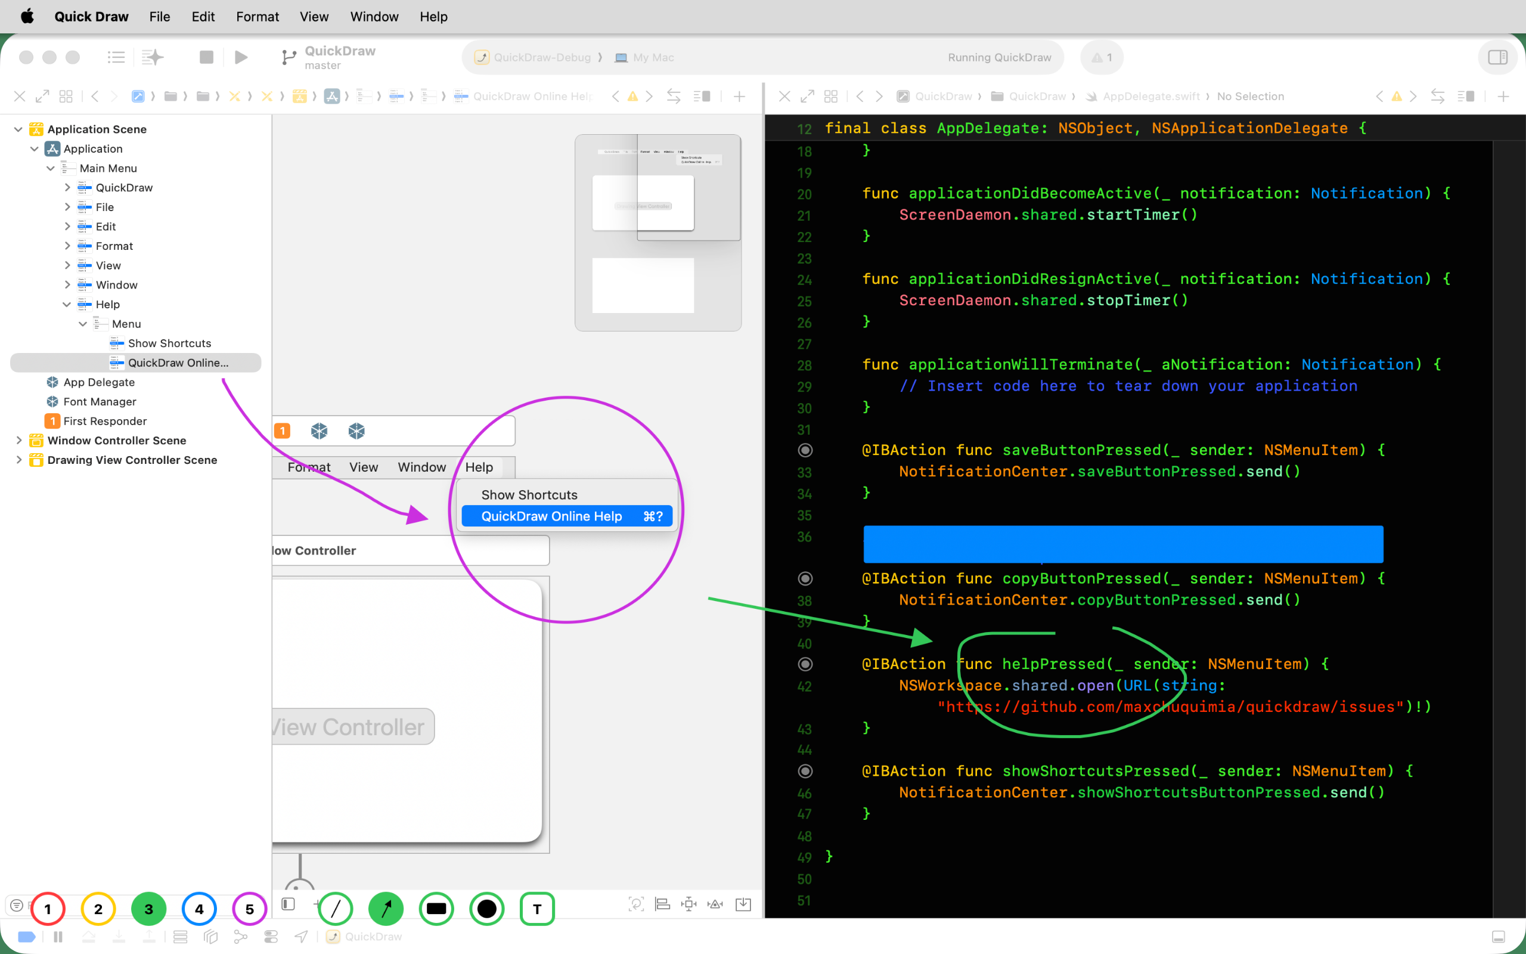Click Update Frames icon below the canvas
This screenshot has height=954, width=1526.
(x=636, y=904)
